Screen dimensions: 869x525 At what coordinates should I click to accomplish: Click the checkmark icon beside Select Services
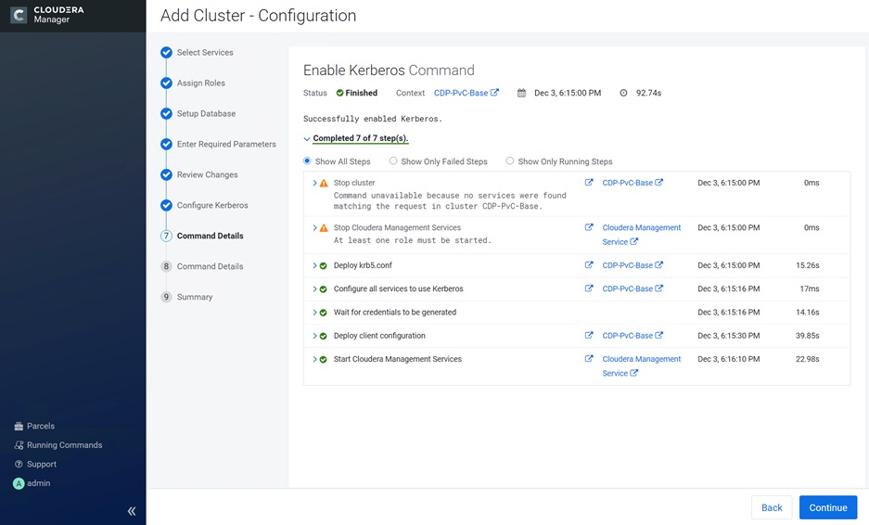[x=166, y=53]
